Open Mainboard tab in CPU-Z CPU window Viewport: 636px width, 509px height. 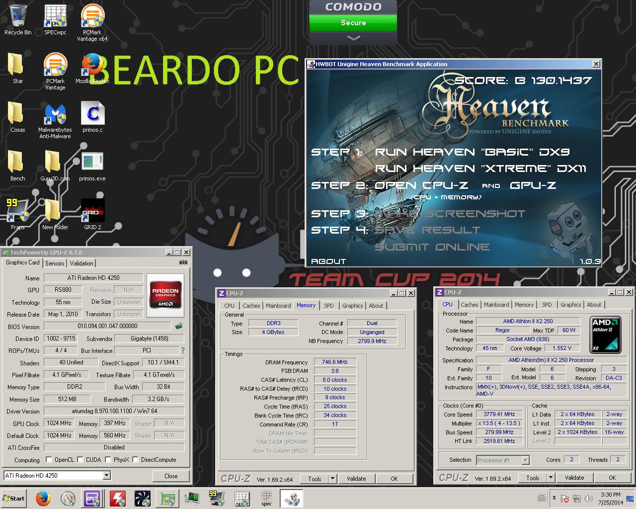(x=496, y=305)
